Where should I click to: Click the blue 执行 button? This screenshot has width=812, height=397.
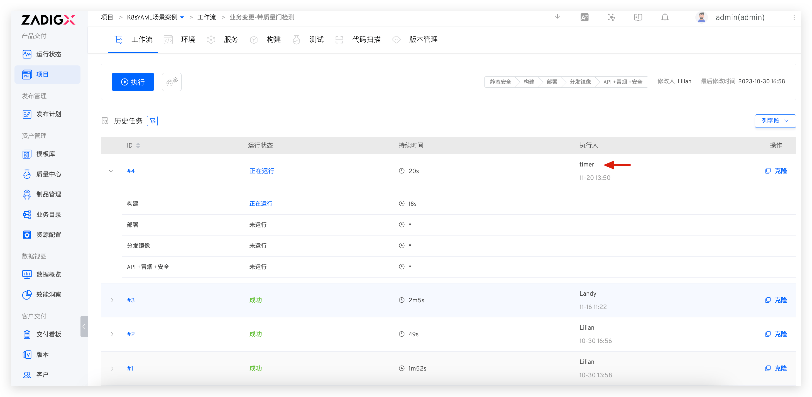click(132, 82)
